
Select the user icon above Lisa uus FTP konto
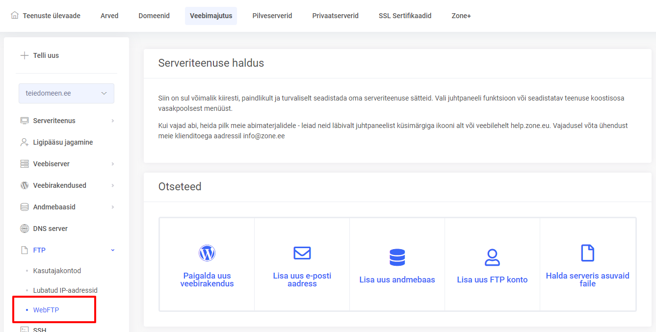point(492,256)
